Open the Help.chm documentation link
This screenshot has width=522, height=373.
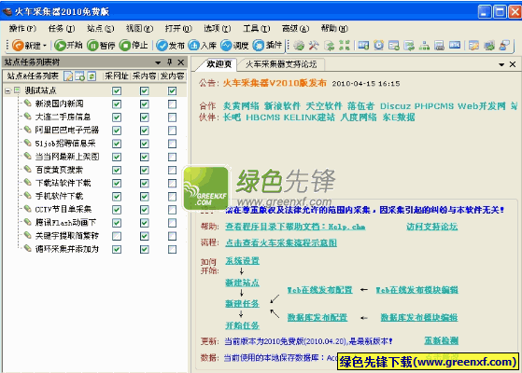[x=295, y=227]
